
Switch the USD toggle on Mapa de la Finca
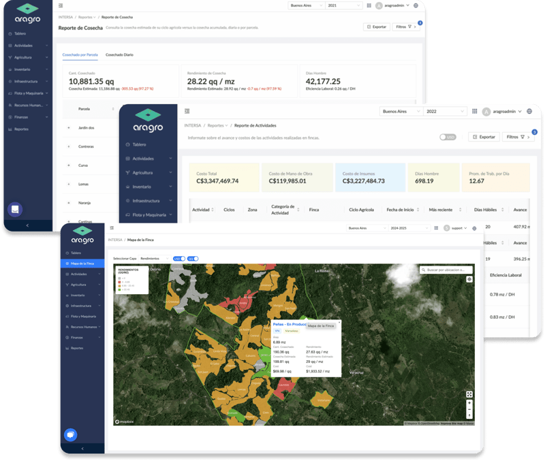coord(181,259)
